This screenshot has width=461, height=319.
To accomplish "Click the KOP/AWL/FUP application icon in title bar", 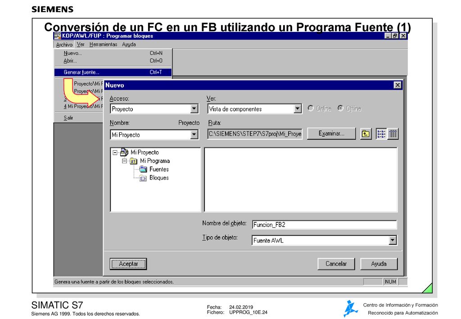I will (58, 36).
